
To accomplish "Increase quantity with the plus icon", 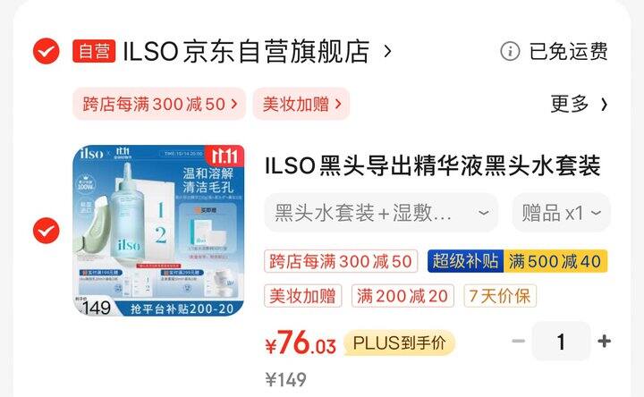I will point(604,341).
